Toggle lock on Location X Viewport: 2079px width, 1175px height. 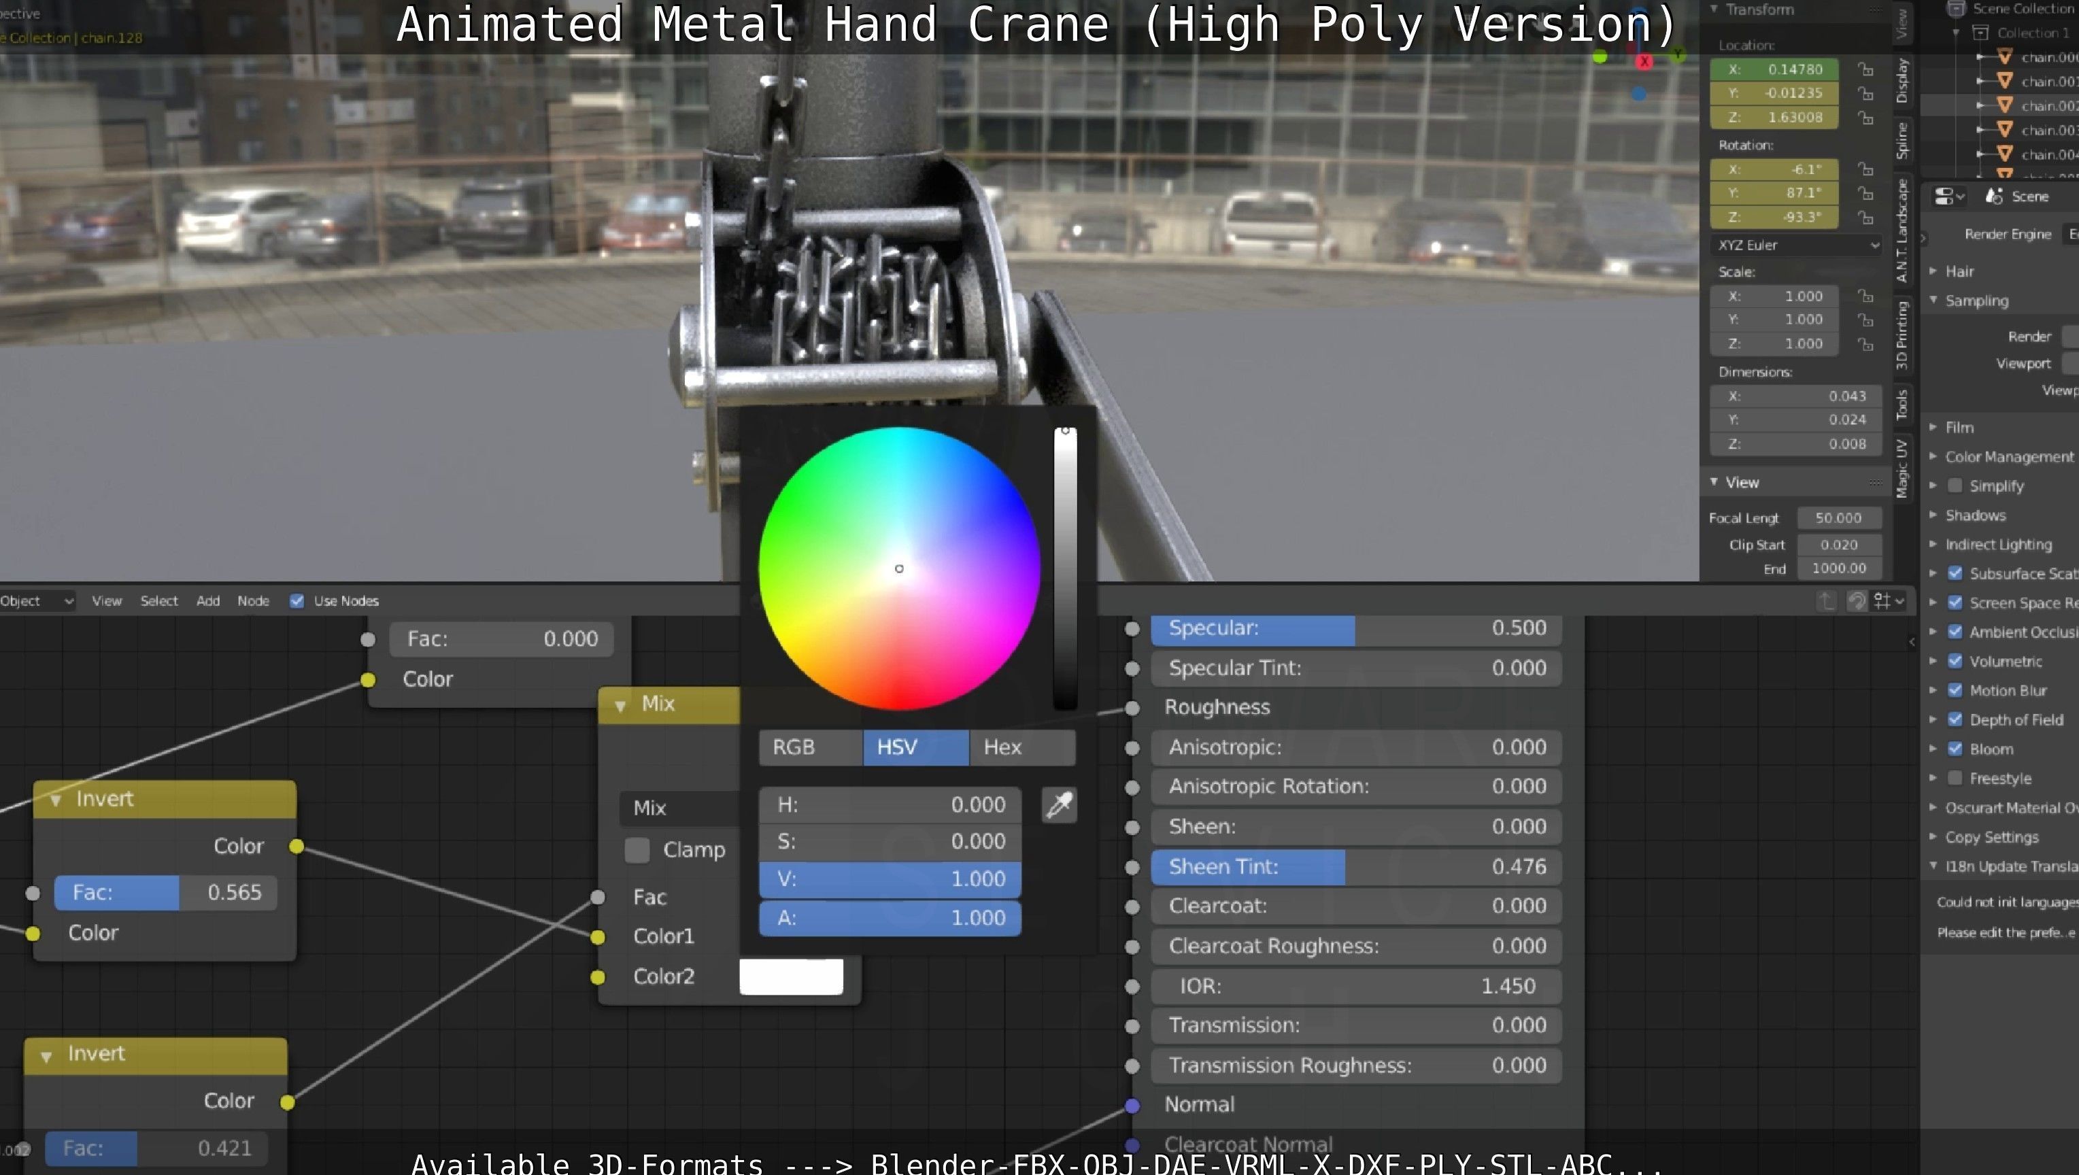(1865, 69)
